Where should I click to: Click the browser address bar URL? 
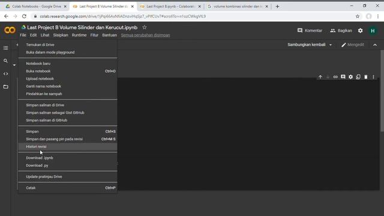pyautogui.click(x=122, y=16)
